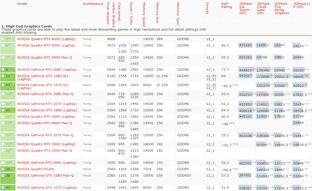
Task: Sort by 3DMark Fire Strike Graphics header
Action: point(282,8)
